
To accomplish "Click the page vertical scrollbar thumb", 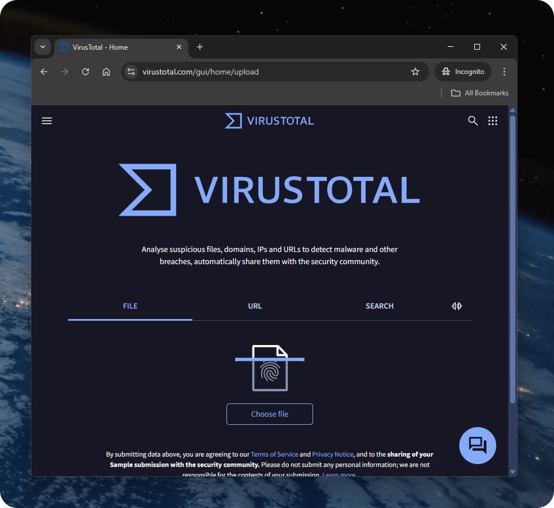I will tap(512, 259).
